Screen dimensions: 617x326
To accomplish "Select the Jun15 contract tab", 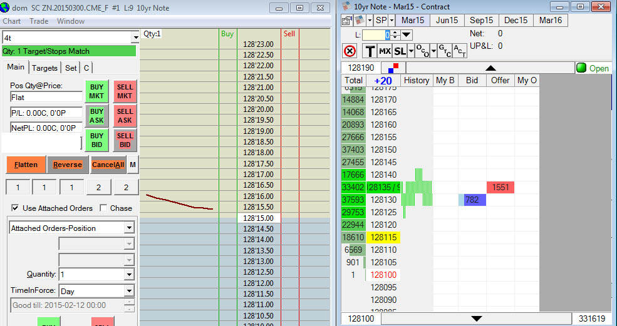I will pos(447,21).
